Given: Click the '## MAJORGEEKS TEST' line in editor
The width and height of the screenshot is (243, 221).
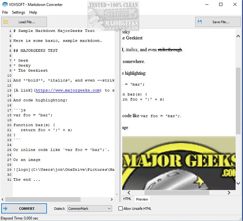Looking at the screenshot, I should coord(36,51).
